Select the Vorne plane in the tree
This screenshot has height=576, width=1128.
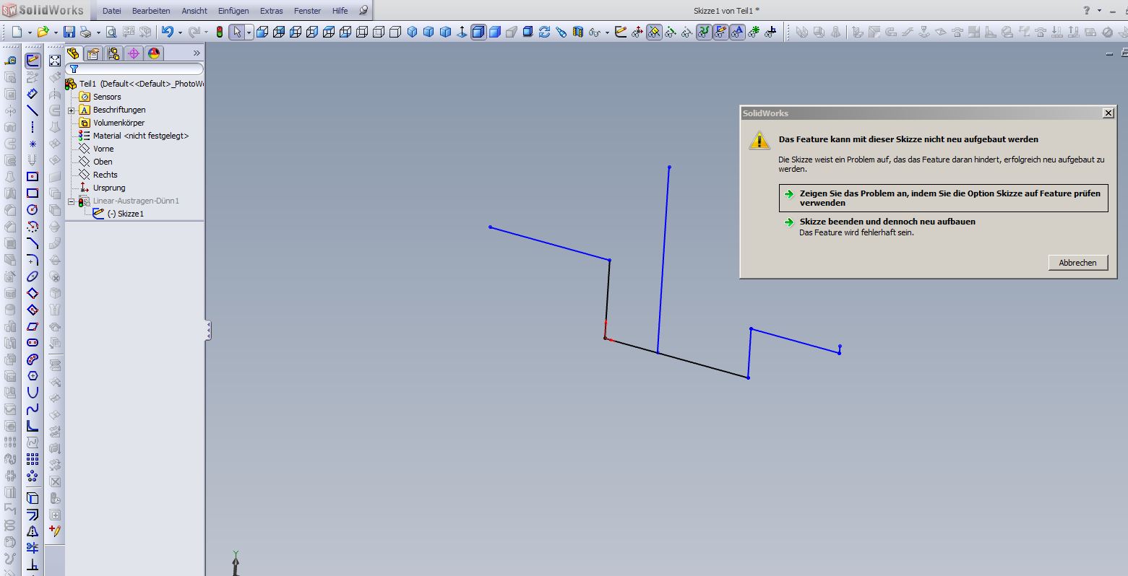103,149
